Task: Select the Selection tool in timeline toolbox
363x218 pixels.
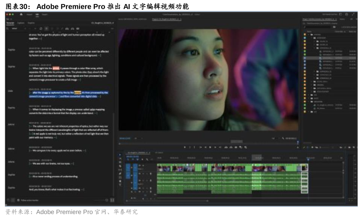Action: pos(120,155)
